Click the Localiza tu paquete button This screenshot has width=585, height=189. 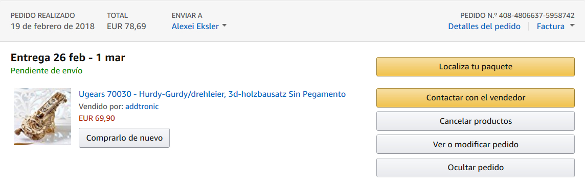click(476, 67)
